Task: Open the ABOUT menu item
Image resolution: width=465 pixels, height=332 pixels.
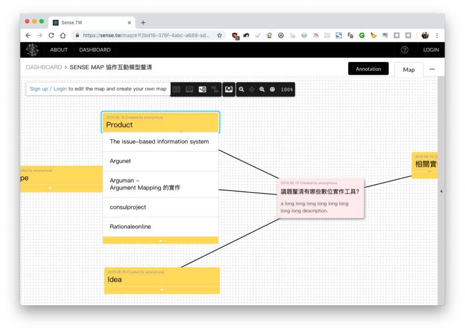Action: [x=59, y=50]
